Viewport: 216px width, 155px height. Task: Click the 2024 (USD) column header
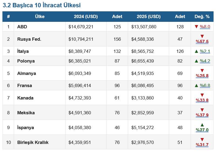pyautogui.click(x=86, y=16)
